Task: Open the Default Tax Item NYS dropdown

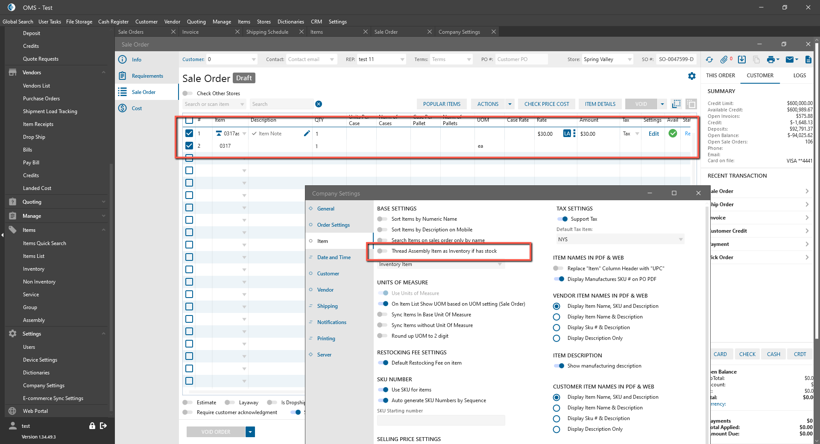Action: coord(620,240)
